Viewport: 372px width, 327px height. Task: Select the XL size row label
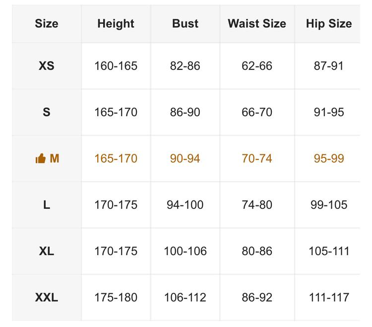click(46, 251)
